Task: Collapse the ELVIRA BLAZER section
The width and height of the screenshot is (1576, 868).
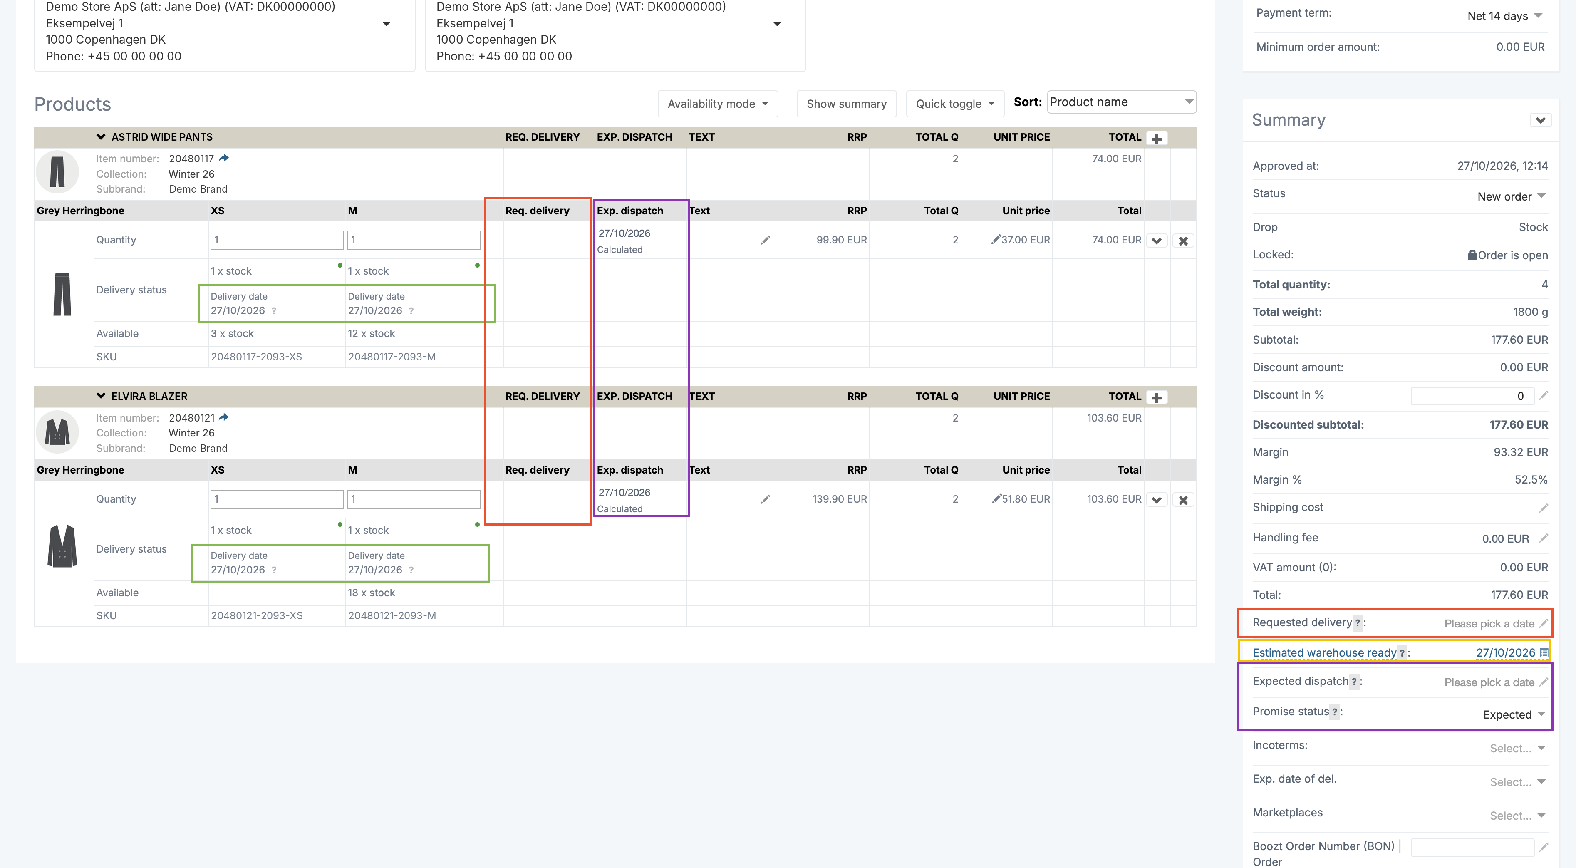Action: [x=101, y=397]
